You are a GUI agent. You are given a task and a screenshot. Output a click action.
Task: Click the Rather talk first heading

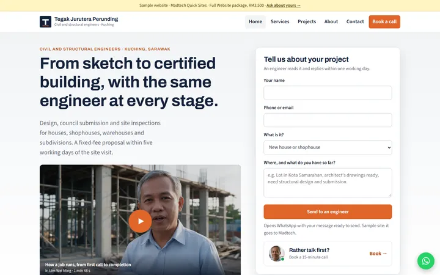309,250
